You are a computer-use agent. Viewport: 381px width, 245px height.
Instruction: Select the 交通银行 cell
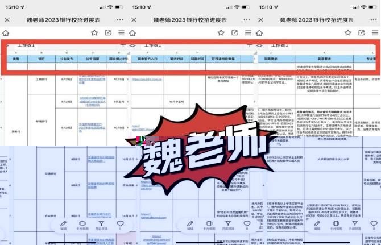[x=51, y=173]
